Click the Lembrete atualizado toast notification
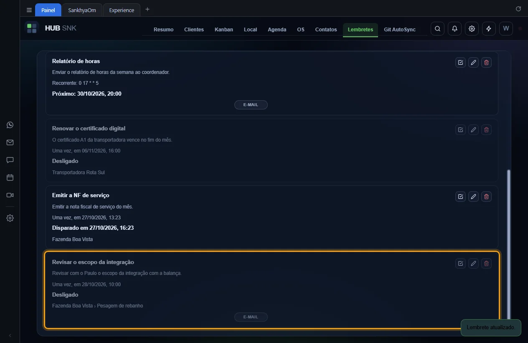The height and width of the screenshot is (343, 528). pos(491,328)
